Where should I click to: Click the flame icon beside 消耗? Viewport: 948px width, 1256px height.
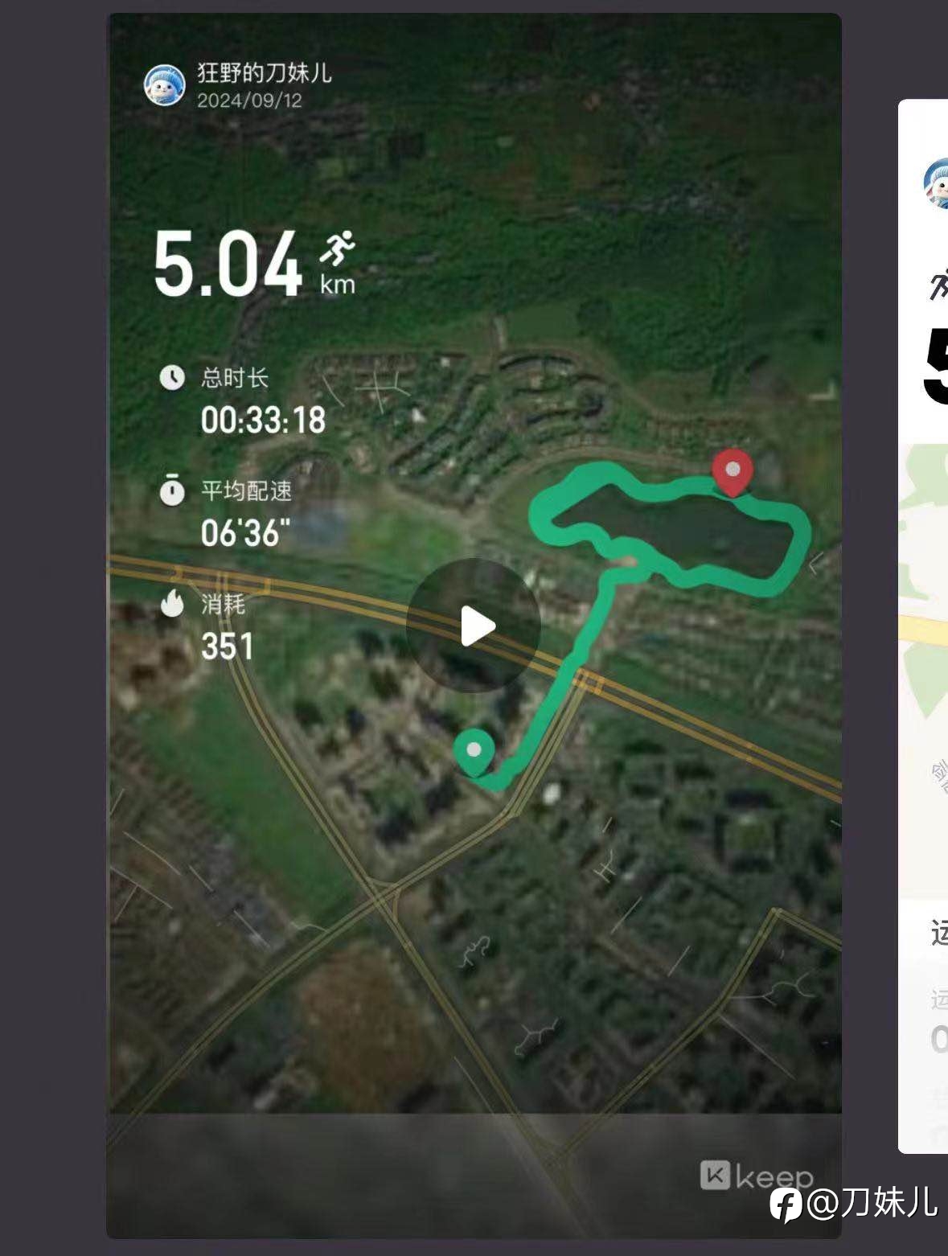[172, 602]
